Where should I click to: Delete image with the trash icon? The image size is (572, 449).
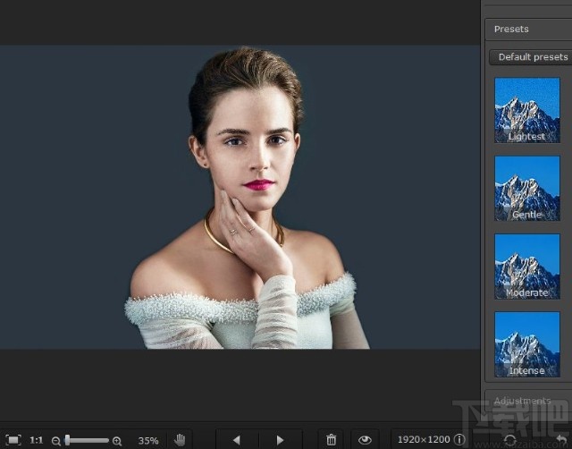pyautogui.click(x=332, y=440)
